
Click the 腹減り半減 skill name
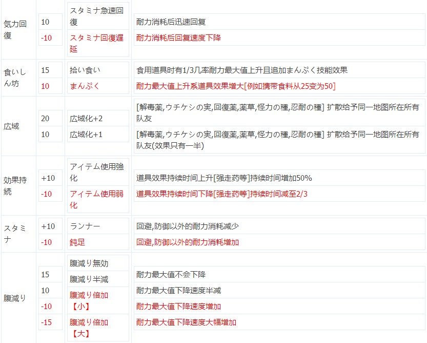click(89, 279)
